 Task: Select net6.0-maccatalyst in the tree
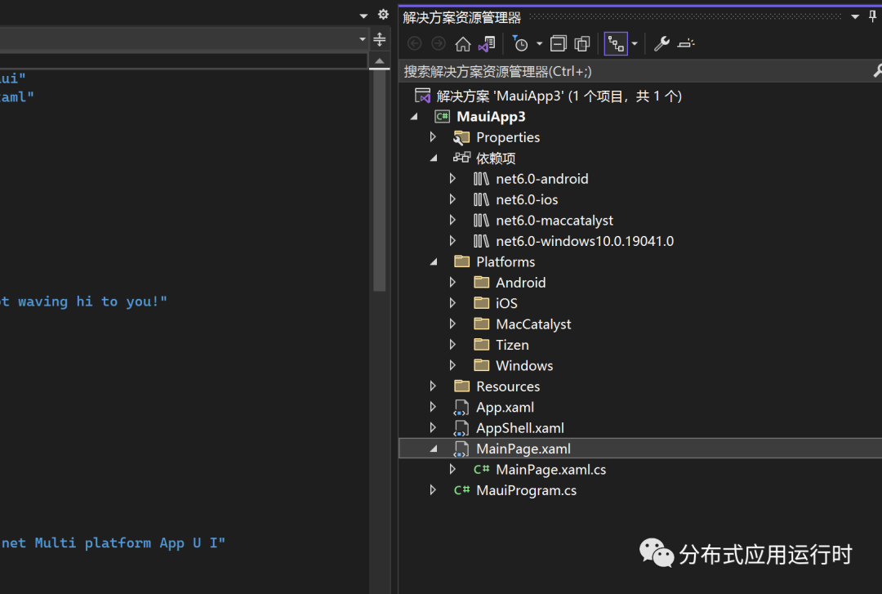pos(554,221)
